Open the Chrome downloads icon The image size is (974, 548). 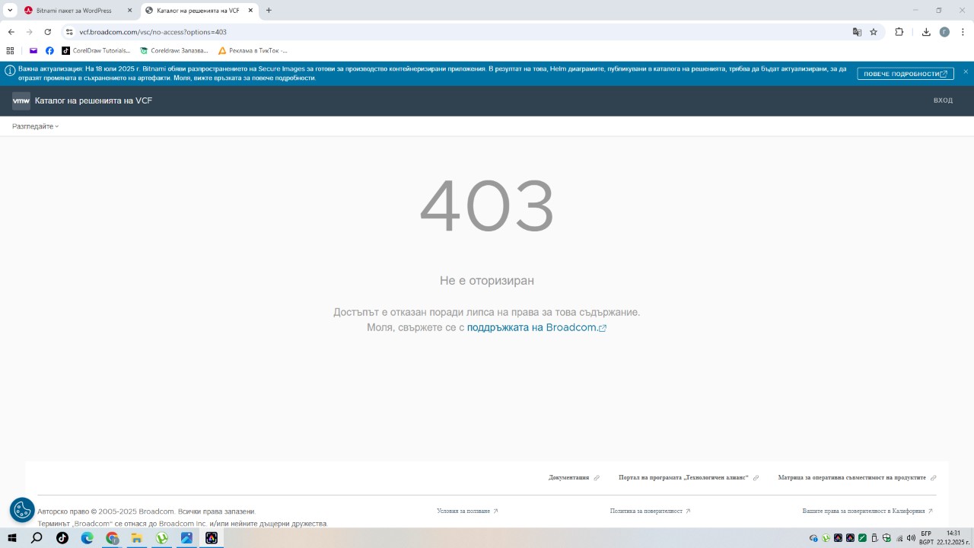pyautogui.click(x=926, y=32)
